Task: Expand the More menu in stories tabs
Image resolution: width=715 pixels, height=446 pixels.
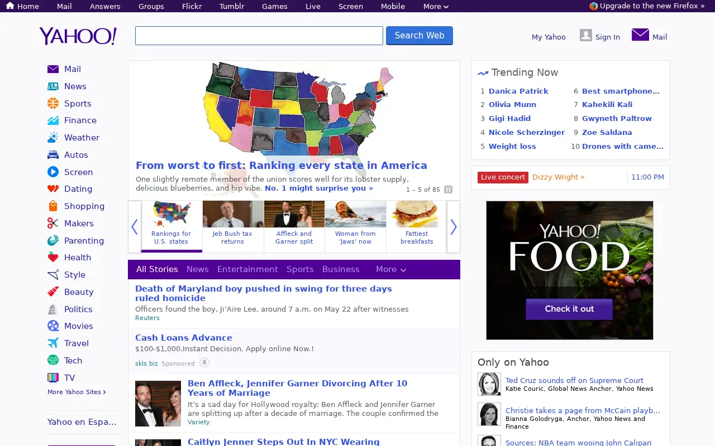Action: pos(391,269)
